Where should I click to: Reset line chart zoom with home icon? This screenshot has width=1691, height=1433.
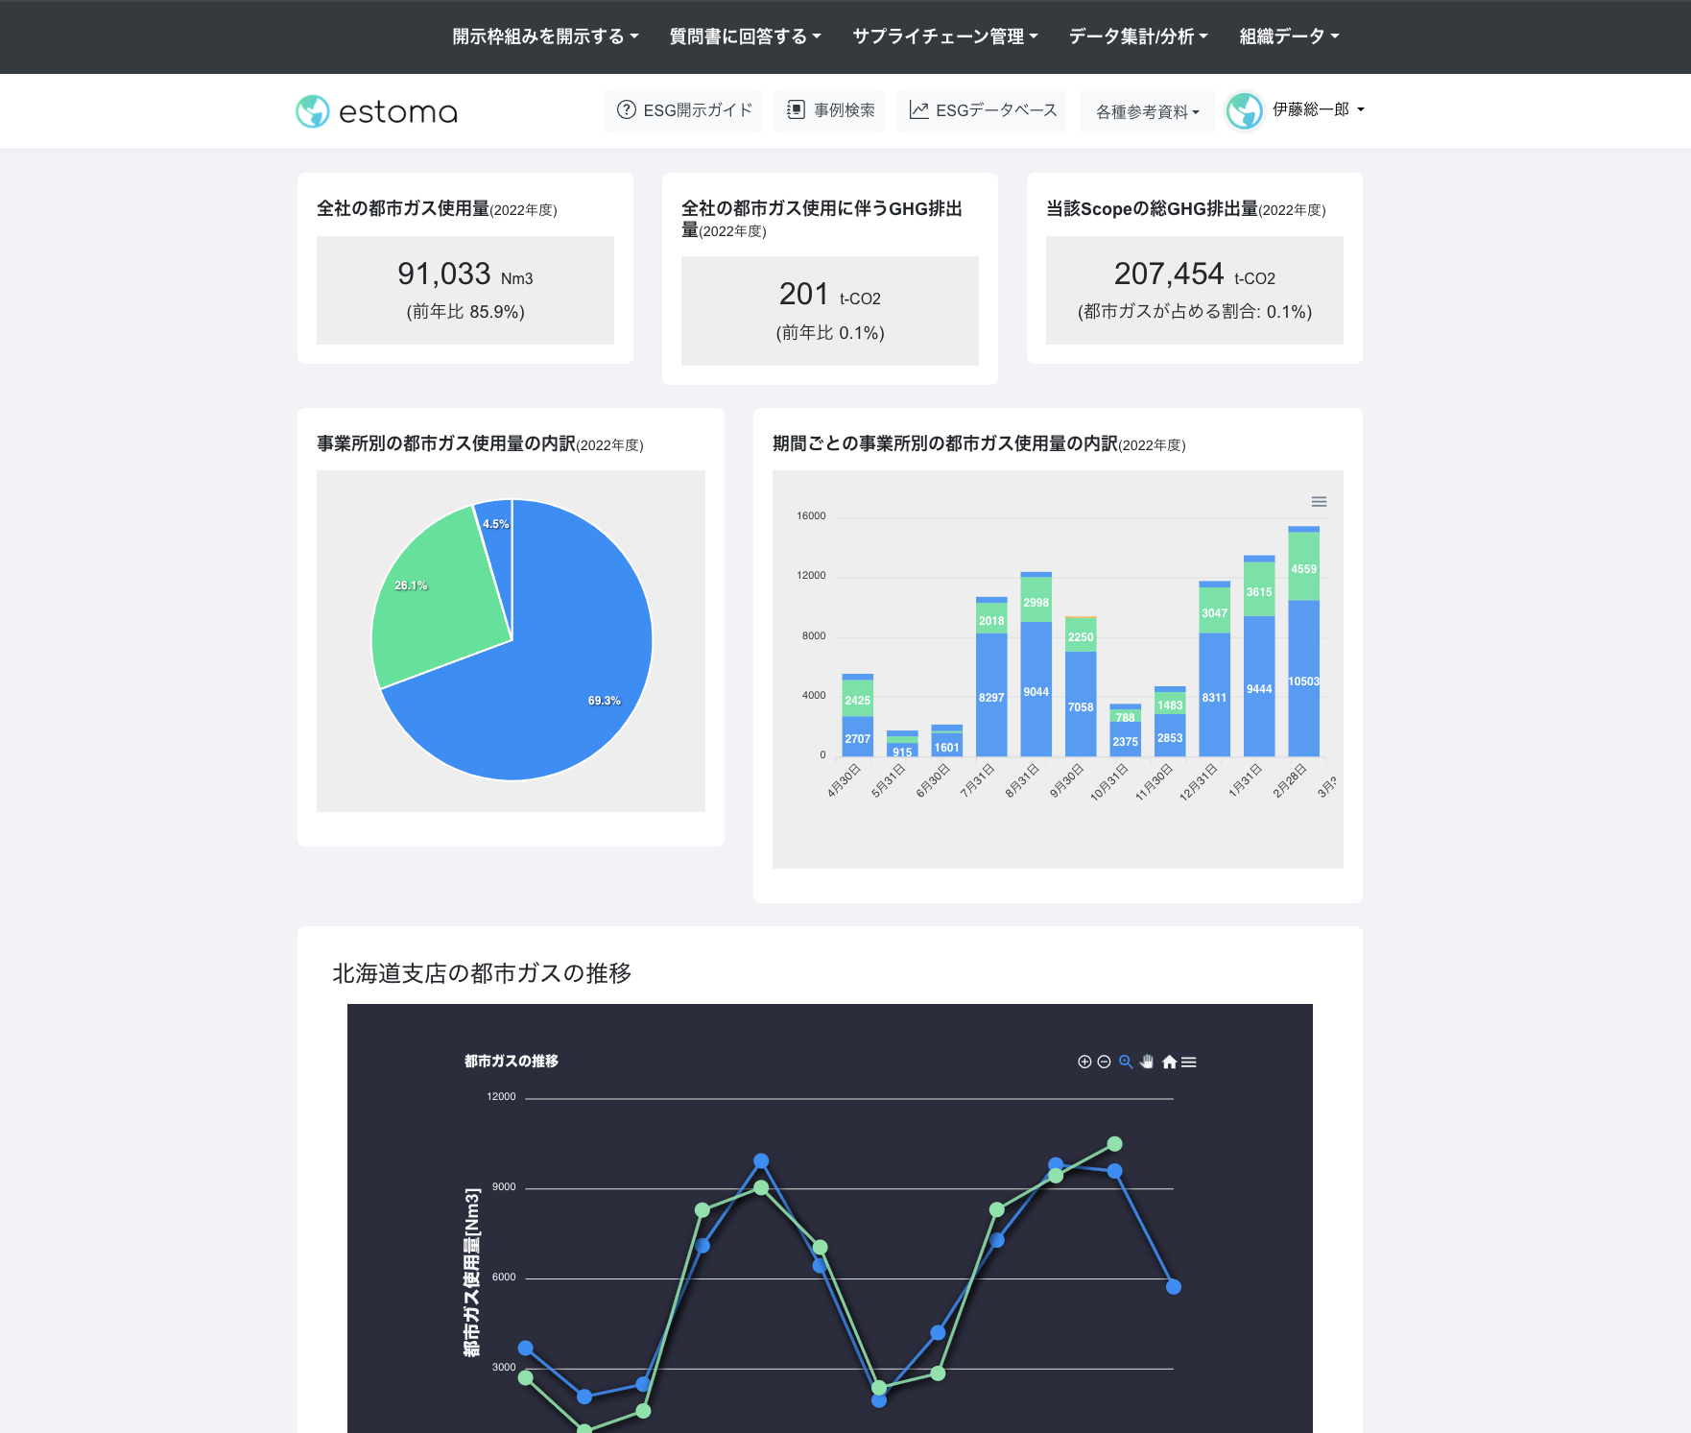click(x=1169, y=1062)
